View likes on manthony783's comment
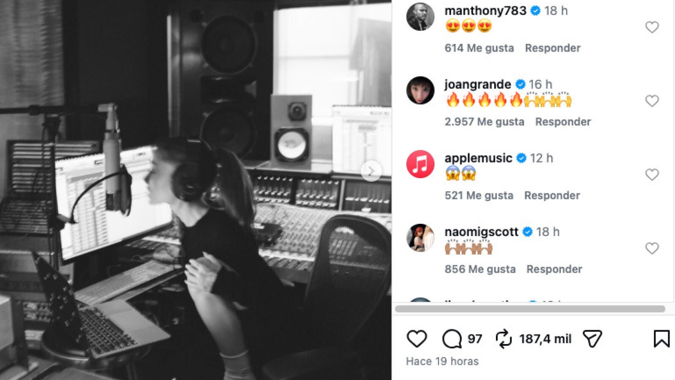 coord(479,48)
